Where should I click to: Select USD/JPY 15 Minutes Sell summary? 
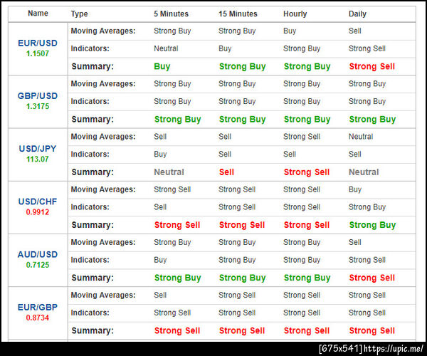226,172
